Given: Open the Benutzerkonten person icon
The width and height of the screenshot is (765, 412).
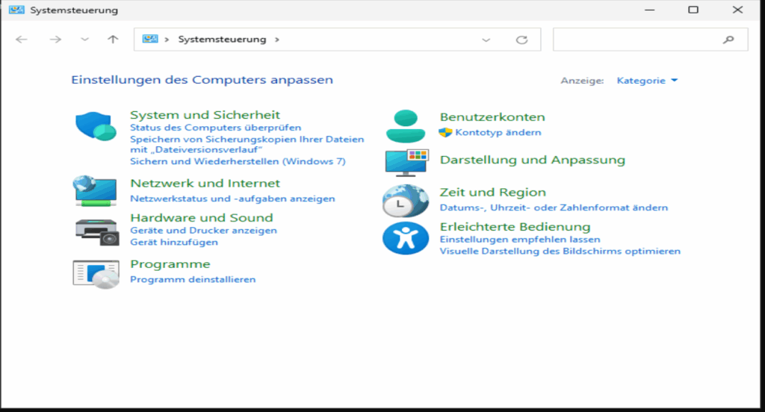Looking at the screenshot, I should [406, 126].
